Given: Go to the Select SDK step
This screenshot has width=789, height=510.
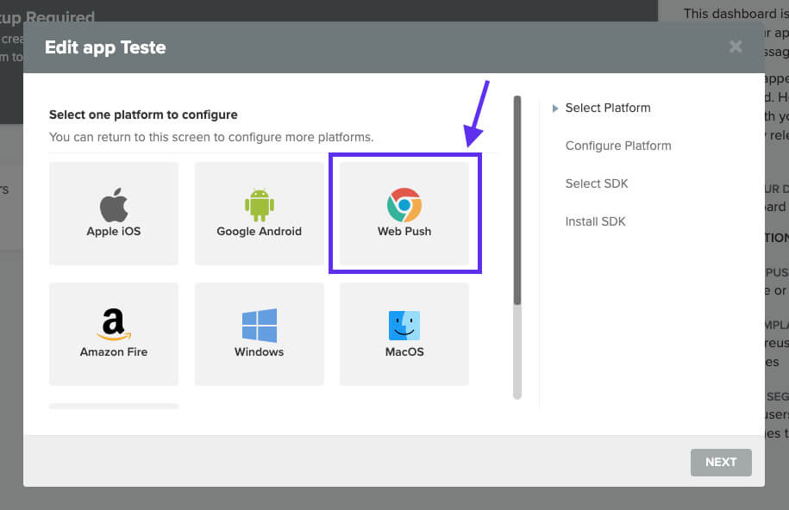Looking at the screenshot, I should (597, 183).
